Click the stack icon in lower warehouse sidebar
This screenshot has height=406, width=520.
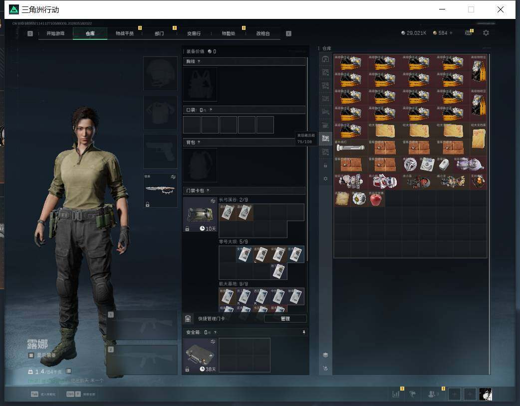(x=325, y=355)
